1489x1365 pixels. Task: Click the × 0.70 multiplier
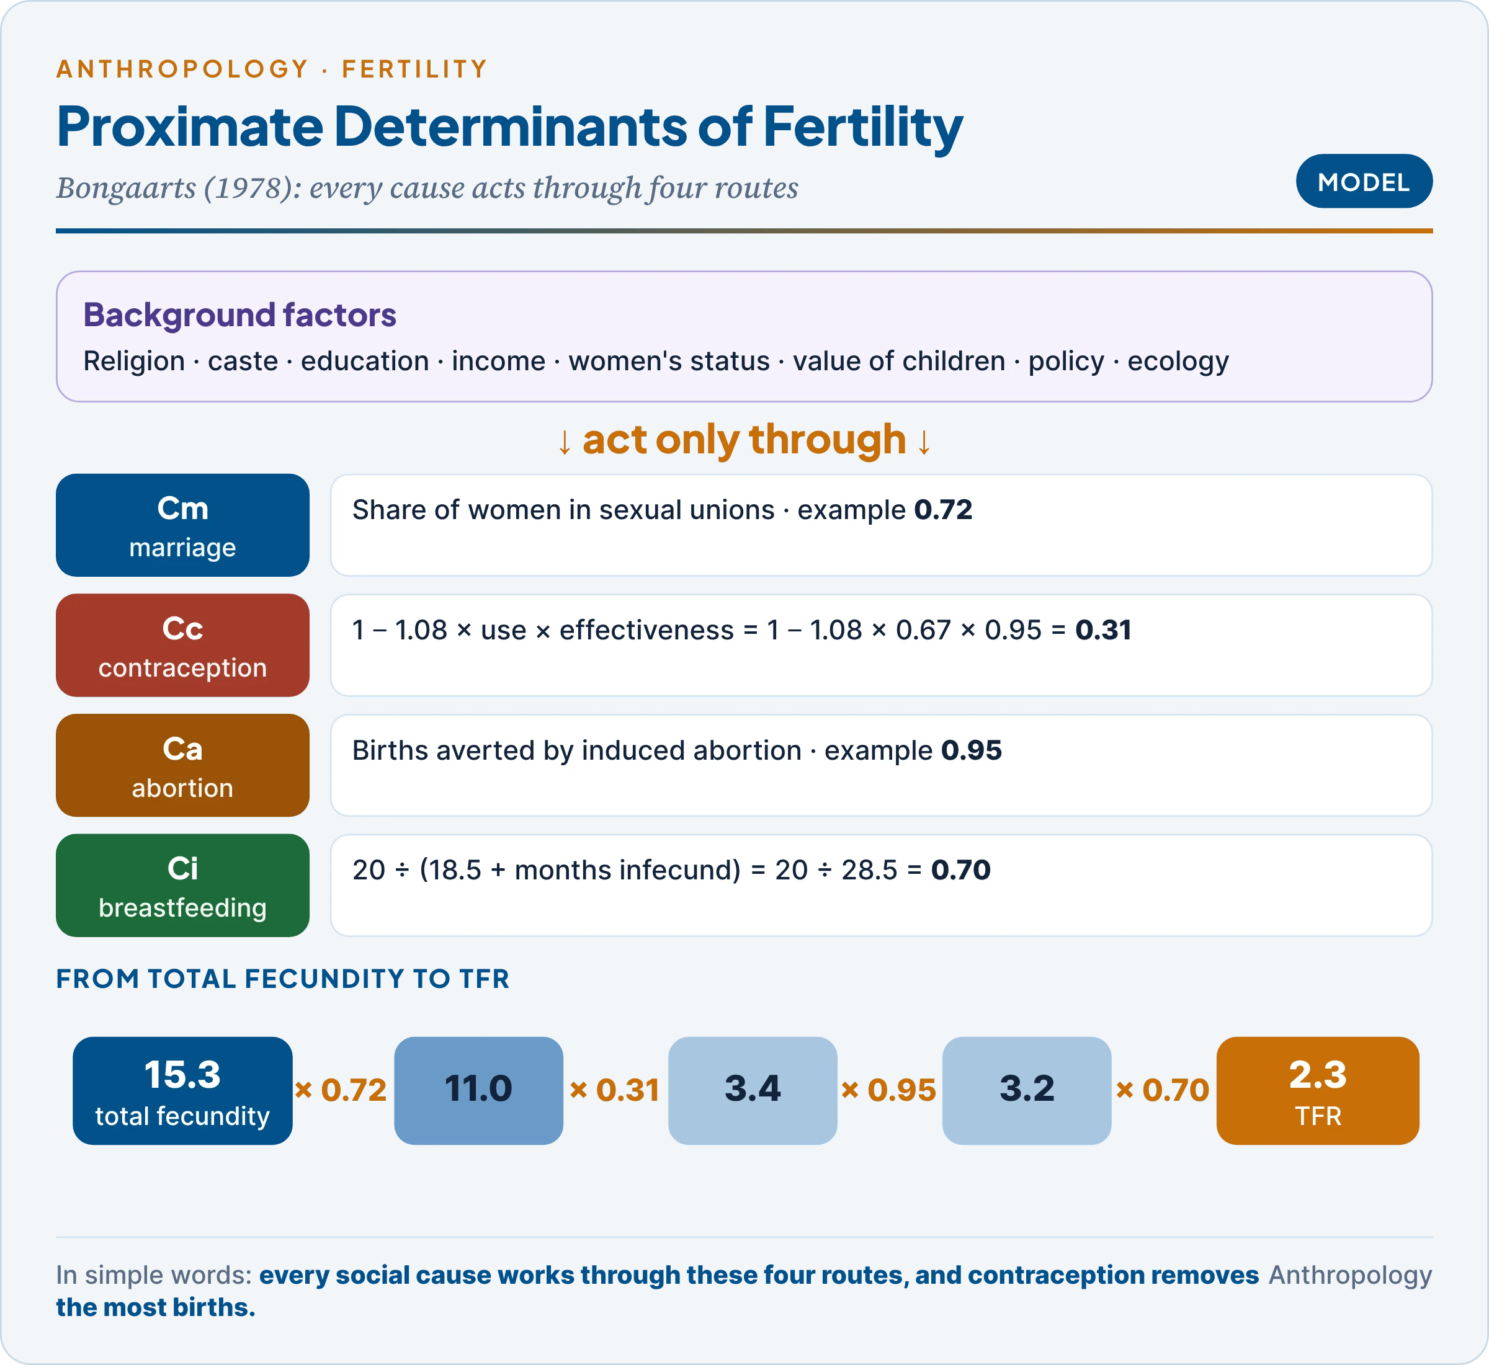click(x=1163, y=1090)
